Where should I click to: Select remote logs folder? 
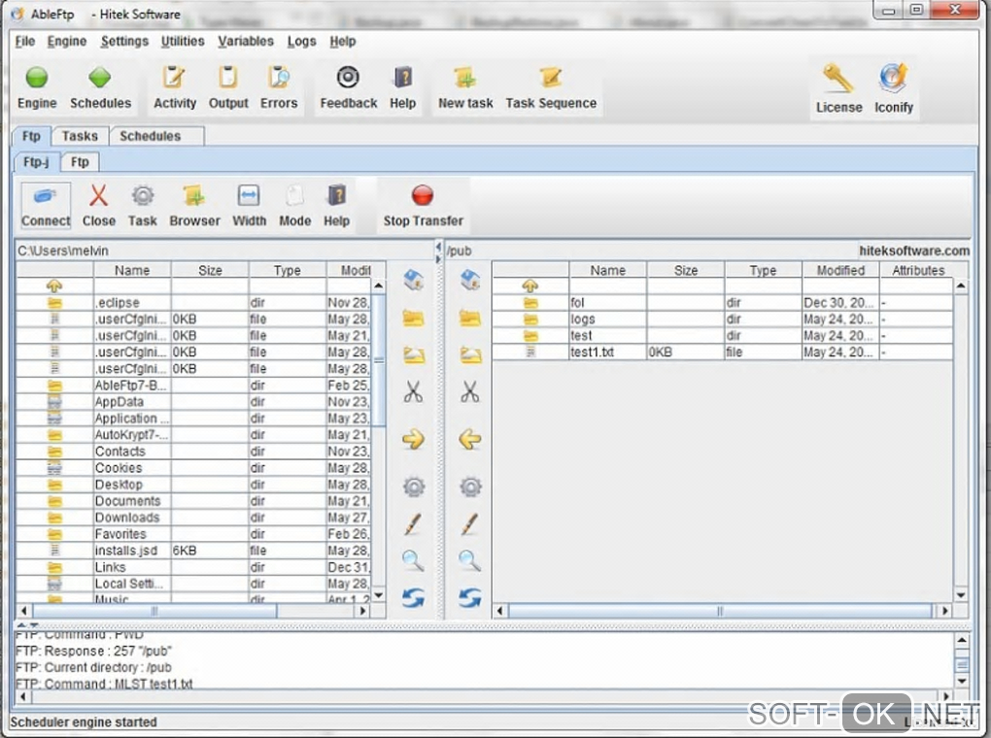tap(723, 319)
